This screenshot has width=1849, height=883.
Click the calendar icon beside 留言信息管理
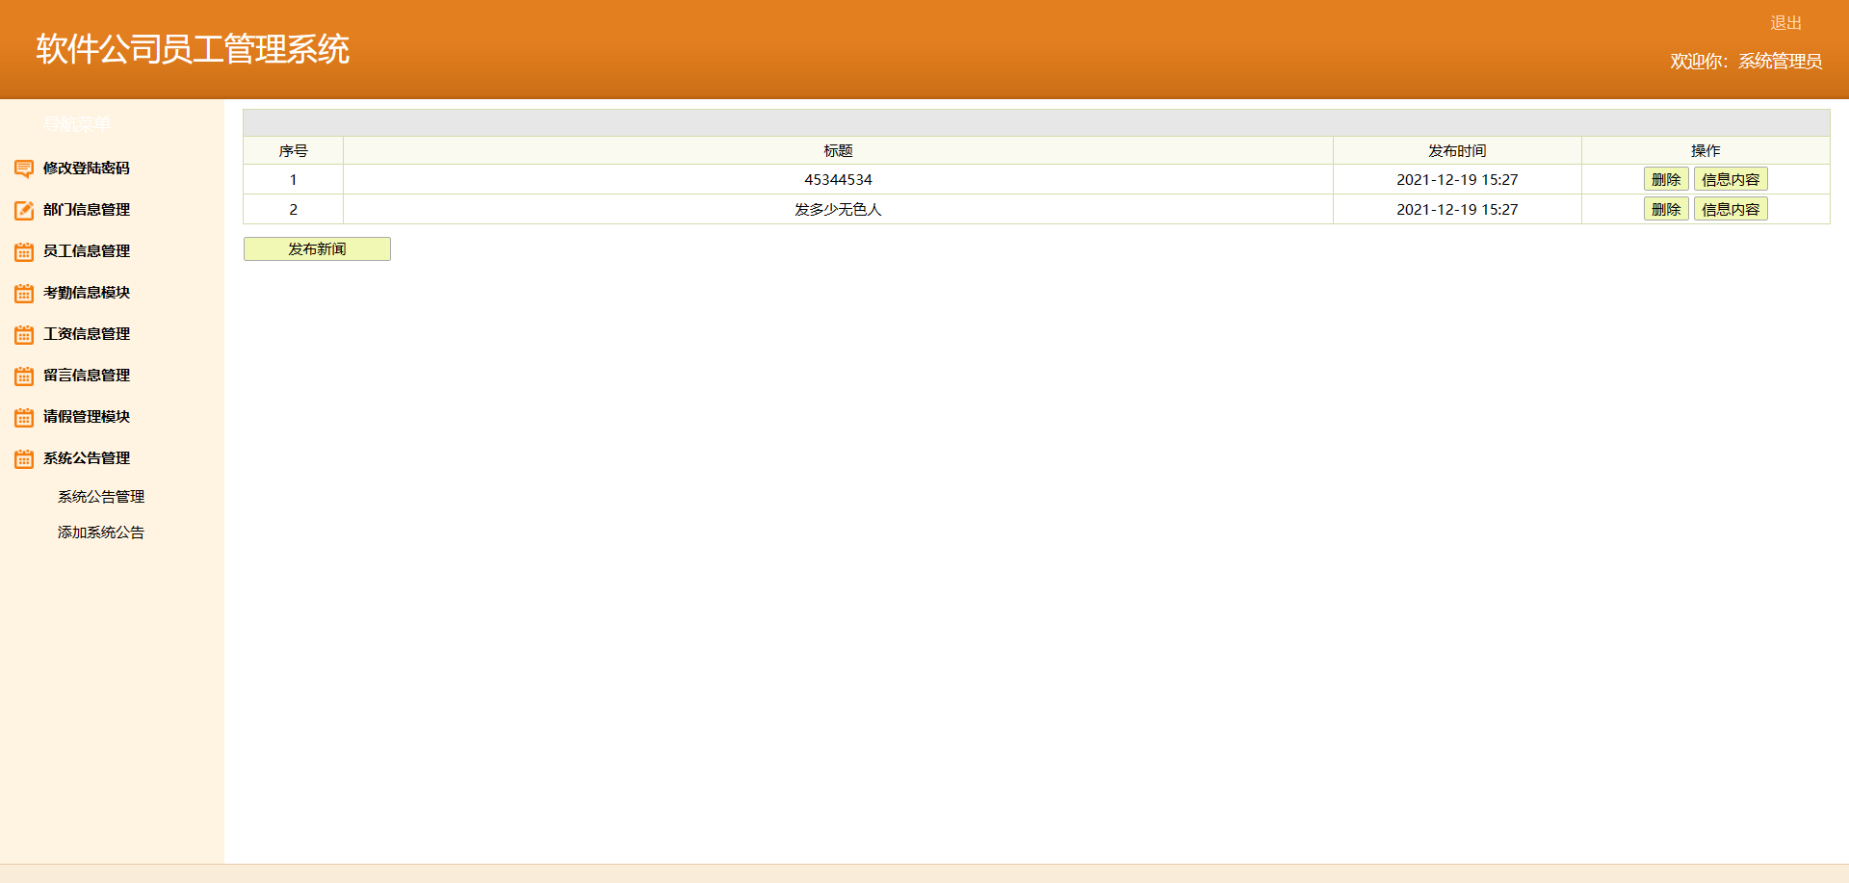[24, 376]
